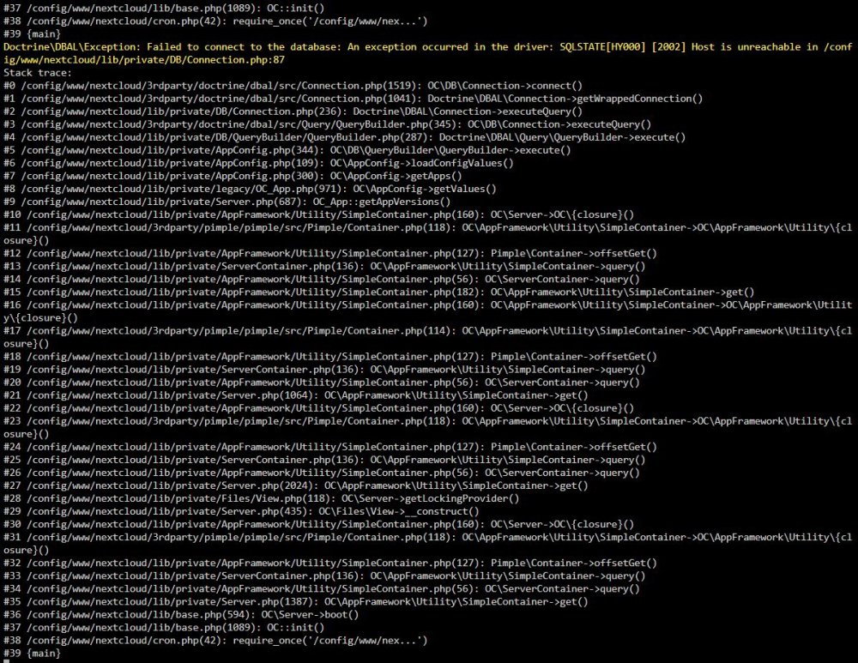Click trace line #14 SimpleContainer.php(56)
This screenshot has height=663, width=858.
[321, 279]
